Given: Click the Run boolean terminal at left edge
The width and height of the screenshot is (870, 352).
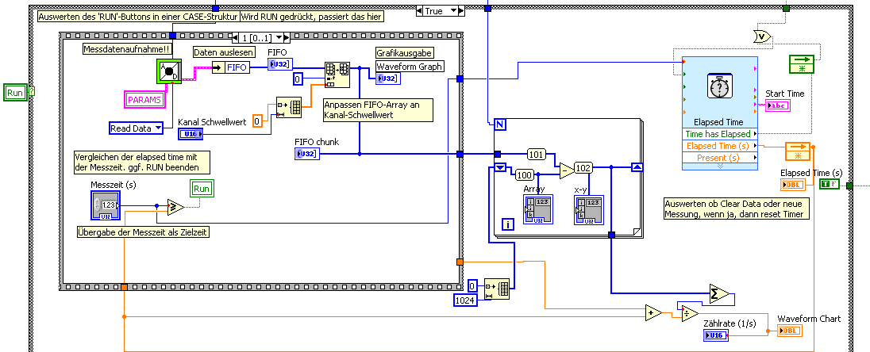Looking at the screenshot, I should pos(15,93).
